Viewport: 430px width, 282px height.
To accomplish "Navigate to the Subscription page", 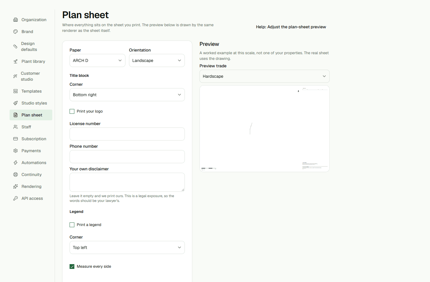I will coord(31,139).
